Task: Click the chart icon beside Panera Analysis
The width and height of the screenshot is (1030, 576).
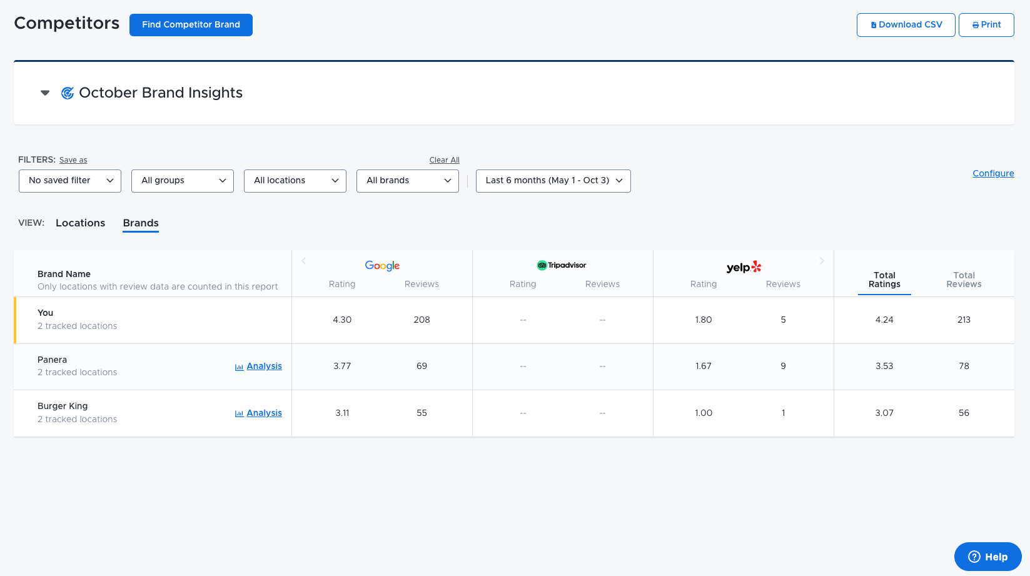Action: coord(239,367)
